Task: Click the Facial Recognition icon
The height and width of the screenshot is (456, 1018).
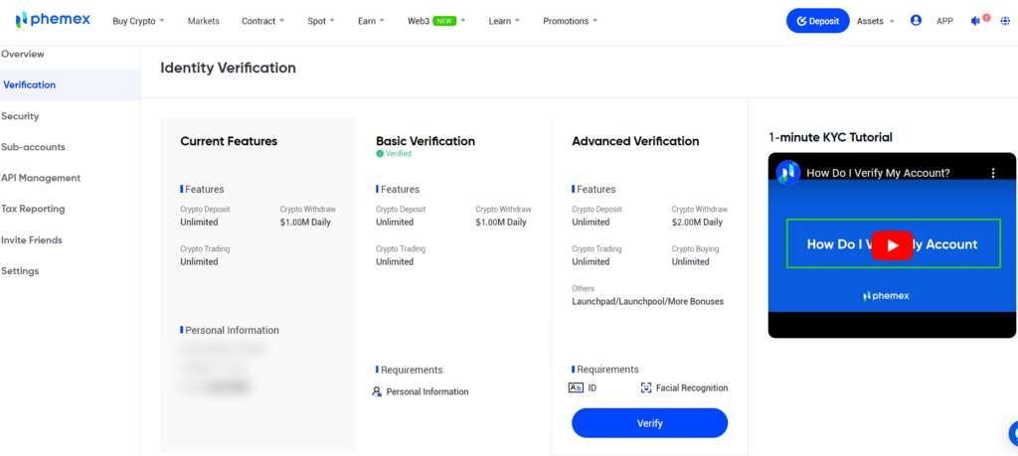Action: coord(646,387)
